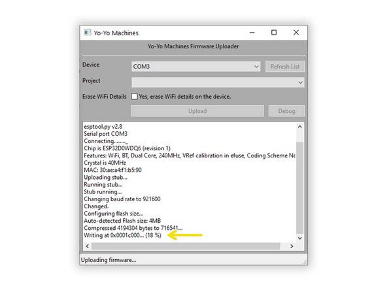Screen dimensions: 387x290
Task: Click the window resize grip in status bar
Action: click(305, 262)
